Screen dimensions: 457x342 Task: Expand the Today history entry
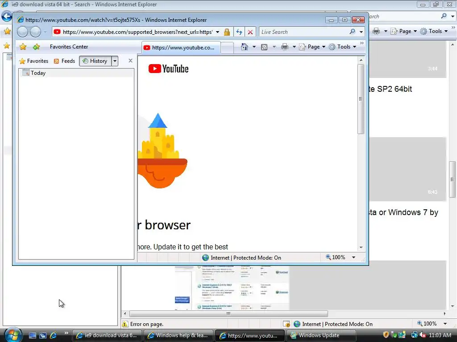(x=76, y=73)
